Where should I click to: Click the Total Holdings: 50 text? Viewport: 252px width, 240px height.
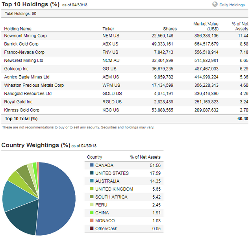(20, 13)
